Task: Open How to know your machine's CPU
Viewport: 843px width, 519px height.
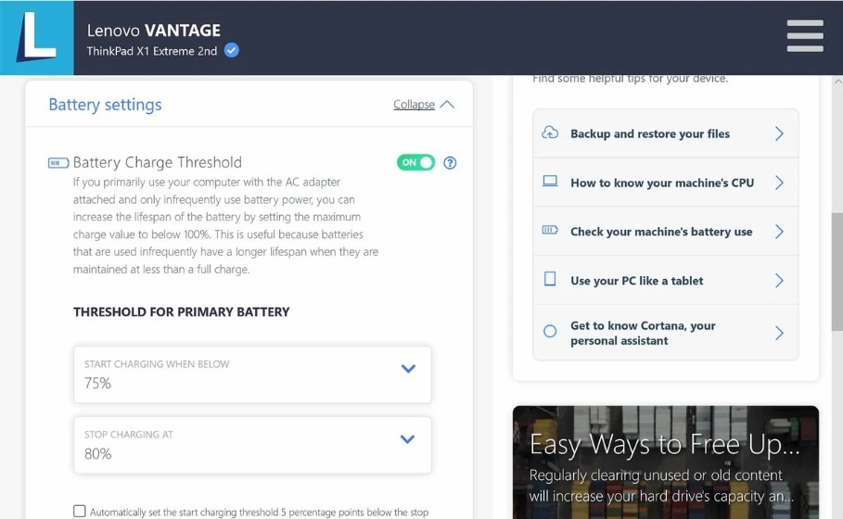Action: (665, 183)
